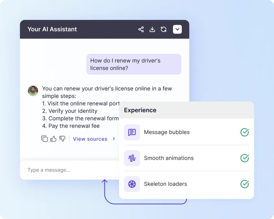Toggle the Message bubbles checkmark

click(245, 132)
